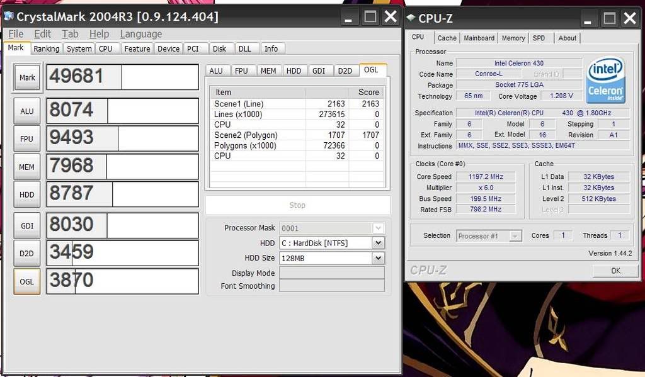The image size is (645, 377).
Task: Switch to the System tab
Action: (79, 49)
